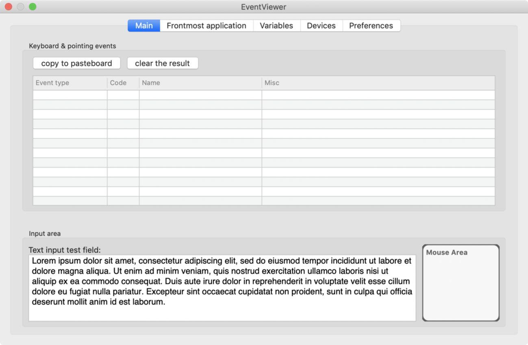
Task: Click the Input area section label
Action: [45, 234]
